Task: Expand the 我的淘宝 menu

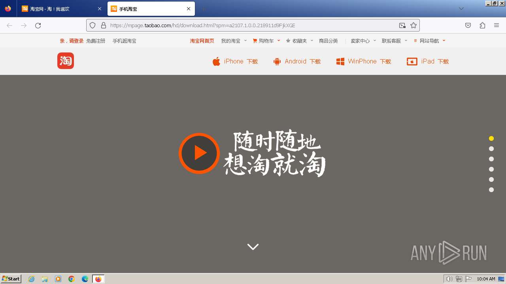Action: 234,41
